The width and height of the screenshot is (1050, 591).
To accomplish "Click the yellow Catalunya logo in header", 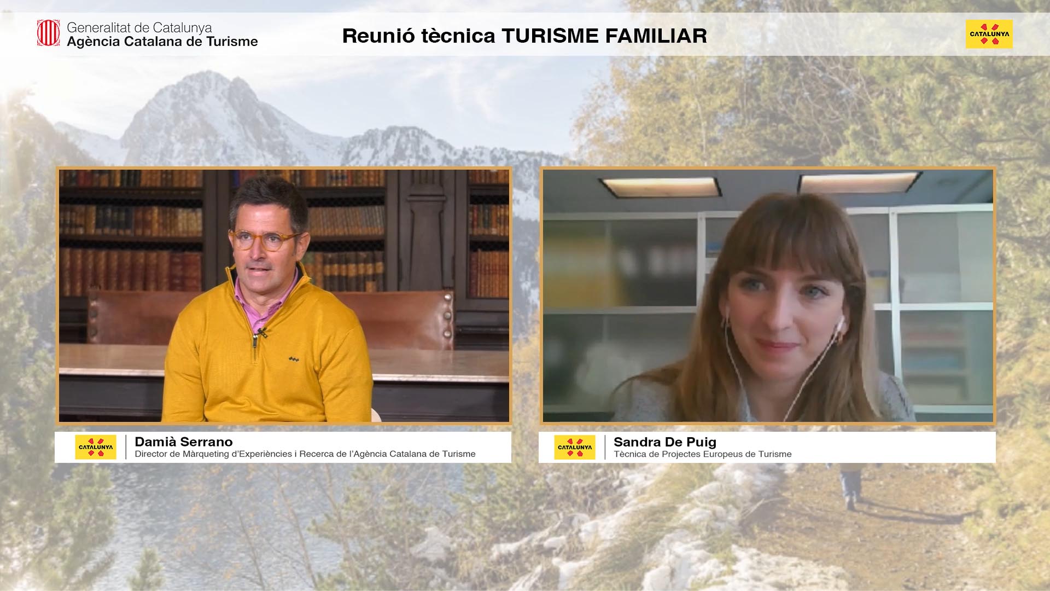I will [x=989, y=34].
